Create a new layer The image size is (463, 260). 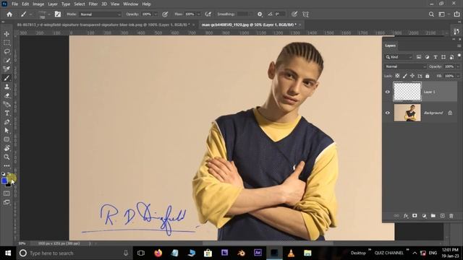tap(442, 216)
